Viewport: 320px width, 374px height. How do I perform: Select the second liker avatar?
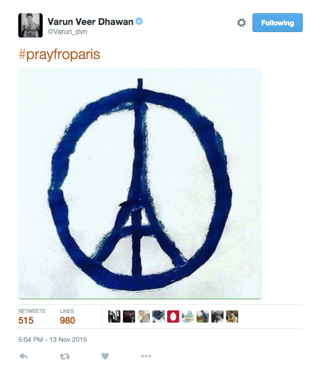(x=129, y=317)
